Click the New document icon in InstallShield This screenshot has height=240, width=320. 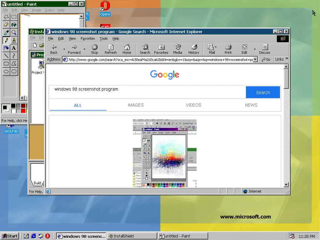35,45
